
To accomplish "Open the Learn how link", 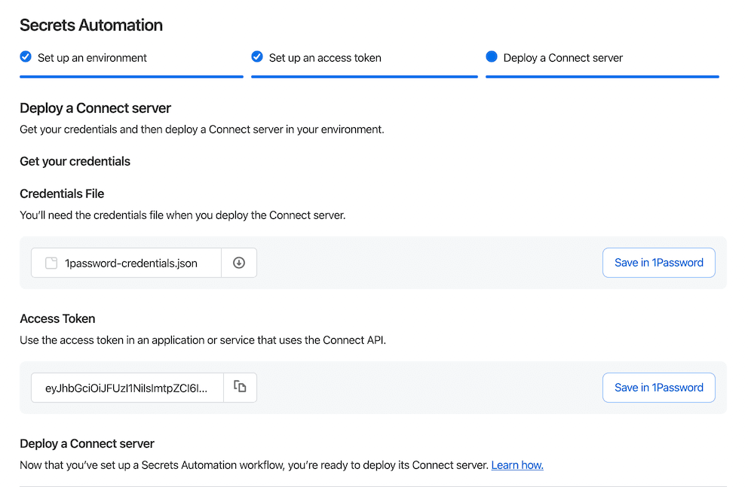I will [517, 465].
